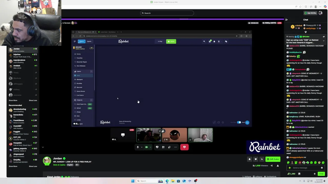Screen dimensions: 328x184
Task: Collapse the chat panel with the arrow icon
Action: pyautogui.click(x=286, y=20)
